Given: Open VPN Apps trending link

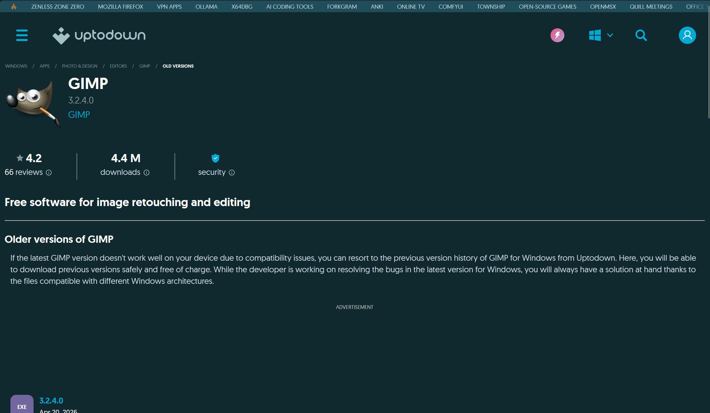Looking at the screenshot, I should [169, 7].
